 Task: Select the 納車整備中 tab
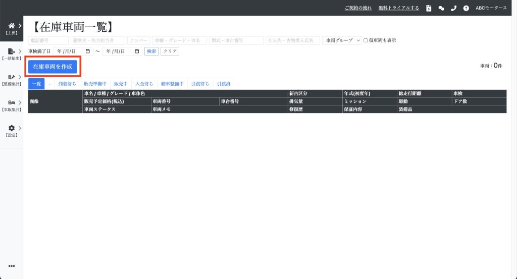(x=172, y=84)
